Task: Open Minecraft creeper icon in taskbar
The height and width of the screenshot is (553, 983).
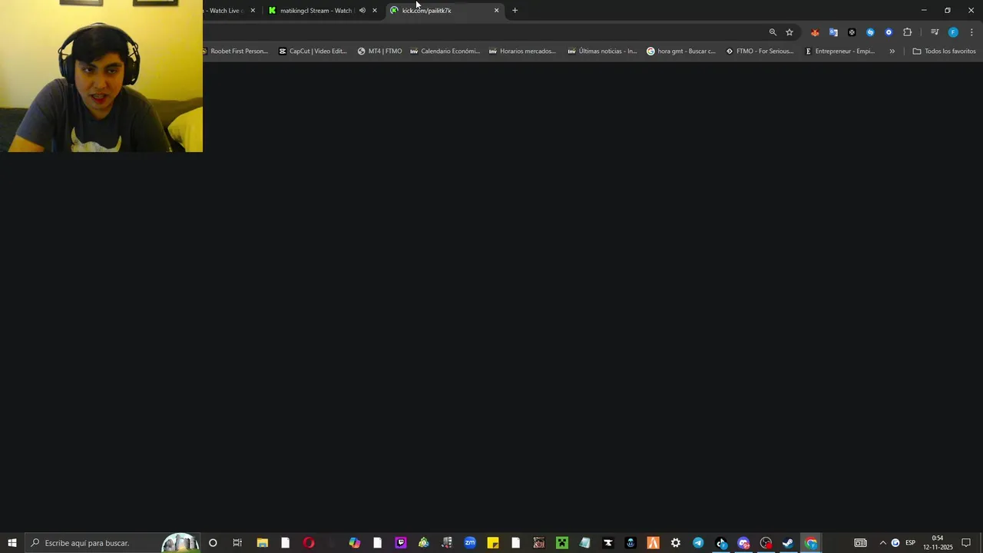Action: click(x=562, y=543)
